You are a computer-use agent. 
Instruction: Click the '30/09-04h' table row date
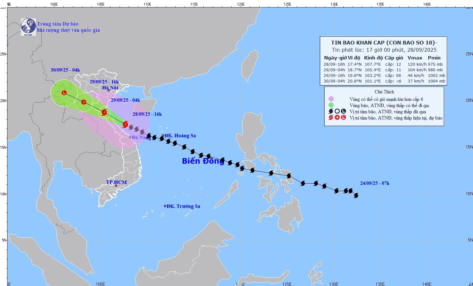click(334, 81)
